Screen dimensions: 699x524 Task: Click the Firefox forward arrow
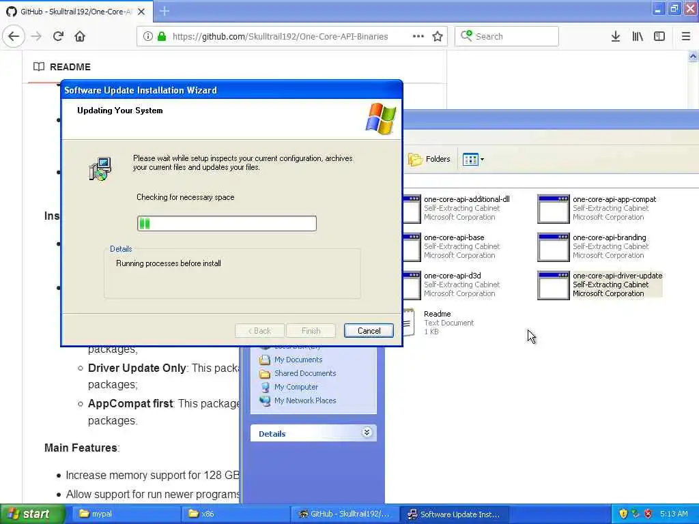[37, 36]
